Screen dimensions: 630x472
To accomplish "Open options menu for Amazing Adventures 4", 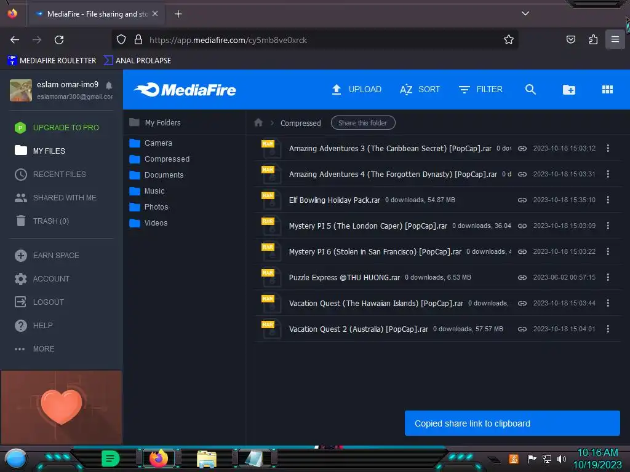I will (x=607, y=174).
